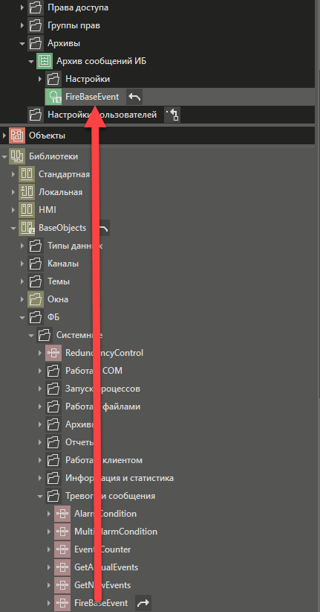The image size is (320, 612).
Task: Click the back arrow icon beside upper FireBaseEvent
Action: (134, 97)
